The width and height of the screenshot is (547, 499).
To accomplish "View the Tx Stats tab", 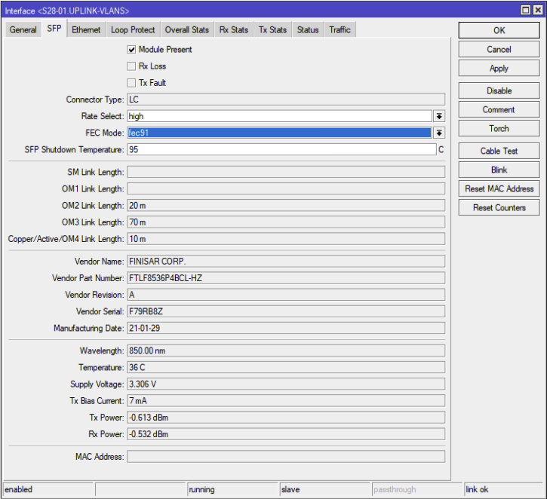I will (273, 30).
